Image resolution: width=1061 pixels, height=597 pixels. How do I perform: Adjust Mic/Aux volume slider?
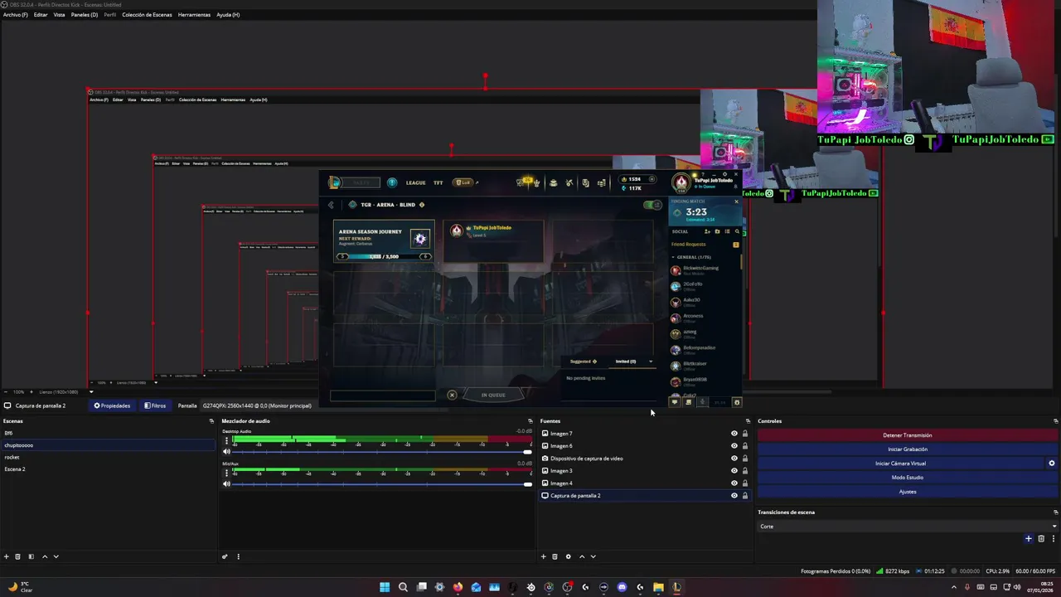(381, 484)
